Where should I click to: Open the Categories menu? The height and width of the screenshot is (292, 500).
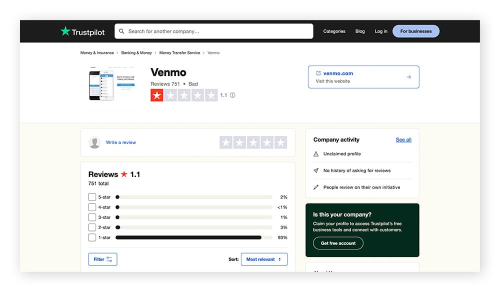point(334,31)
